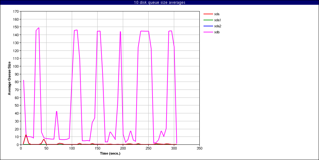Click the x-axis value 100
319x160 pixels.
point(72,148)
